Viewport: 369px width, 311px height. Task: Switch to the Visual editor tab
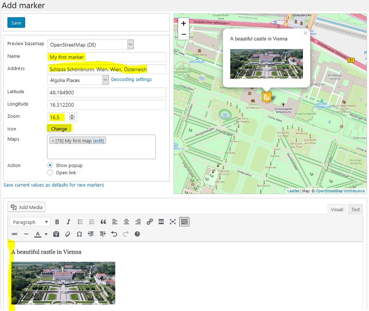(337, 210)
